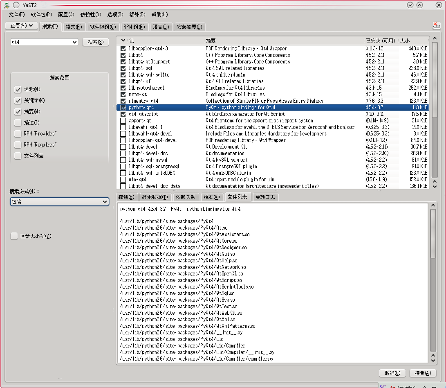Select the libavahi-qt4-devel package row
Screen dimensions: 446x388
pos(273,134)
